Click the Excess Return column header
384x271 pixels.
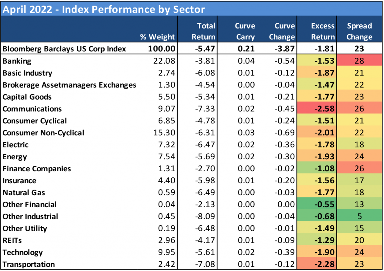coord(323,31)
